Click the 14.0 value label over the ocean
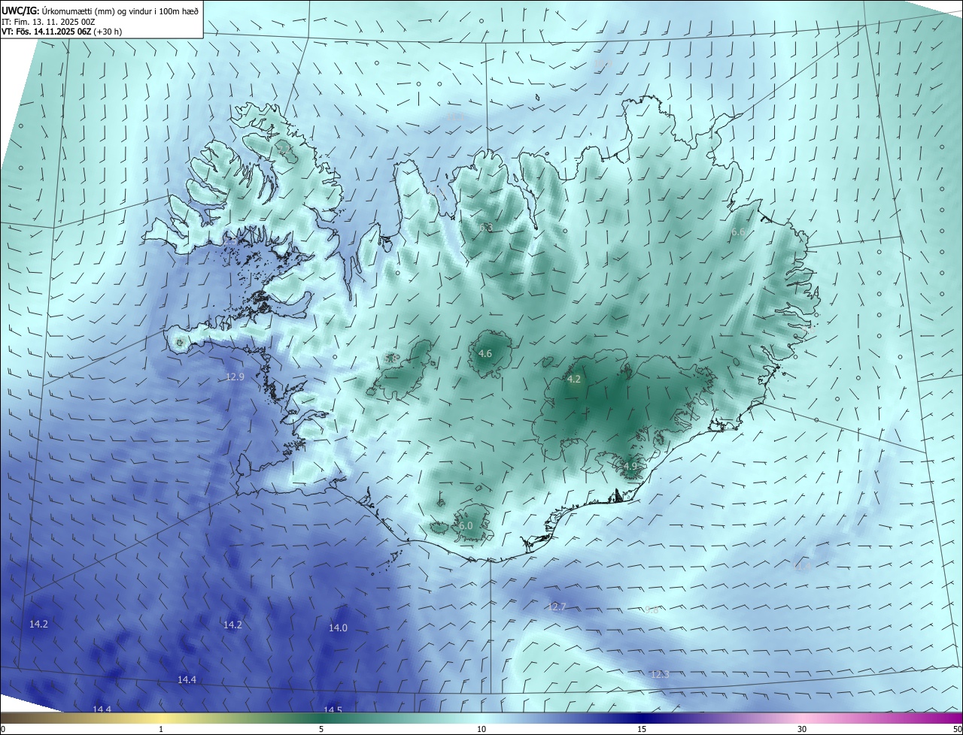The image size is (963, 735). pyautogui.click(x=339, y=628)
